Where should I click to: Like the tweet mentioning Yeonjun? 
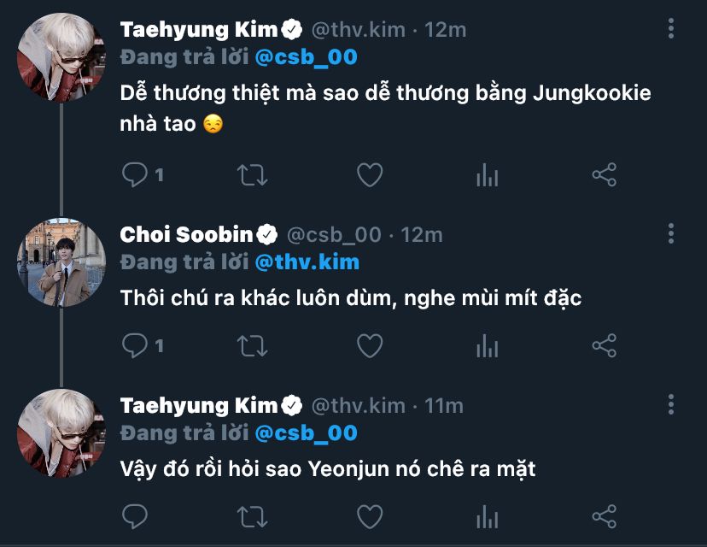[x=369, y=516]
